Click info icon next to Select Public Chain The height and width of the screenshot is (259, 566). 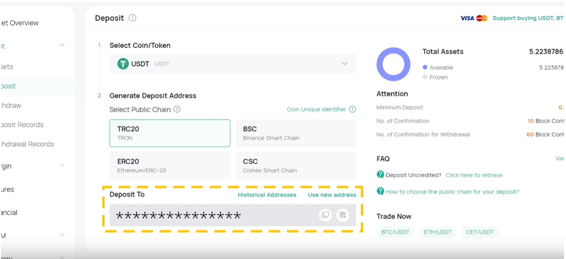point(177,109)
